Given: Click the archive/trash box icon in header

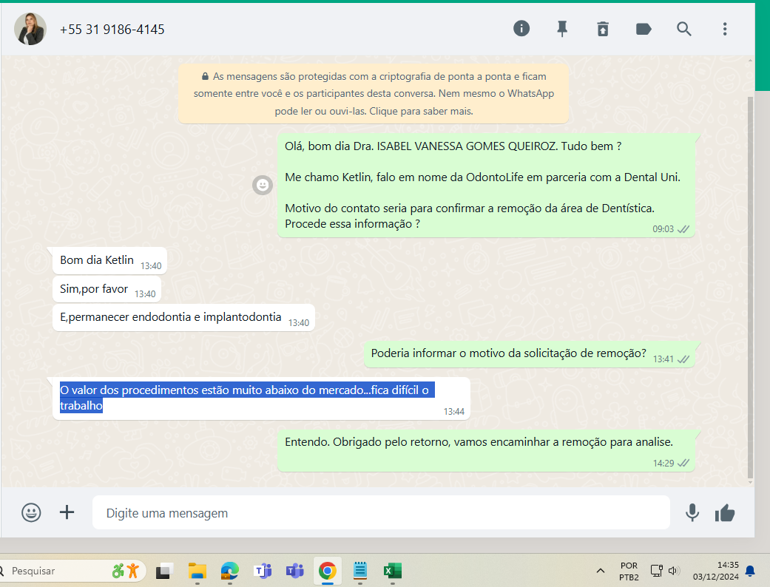Looking at the screenshot, I should (603, 29).
